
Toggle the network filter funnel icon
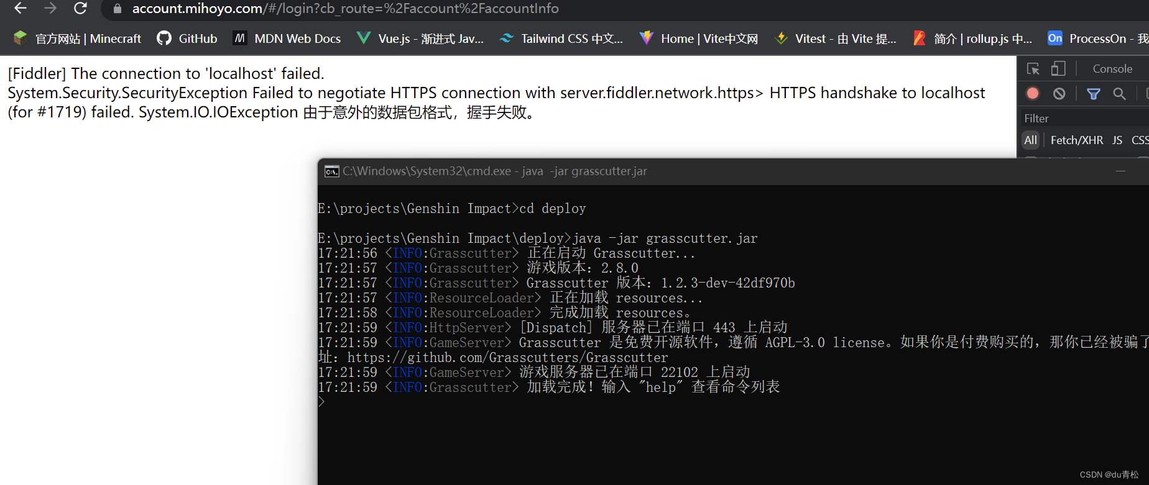coord(1094,94)
